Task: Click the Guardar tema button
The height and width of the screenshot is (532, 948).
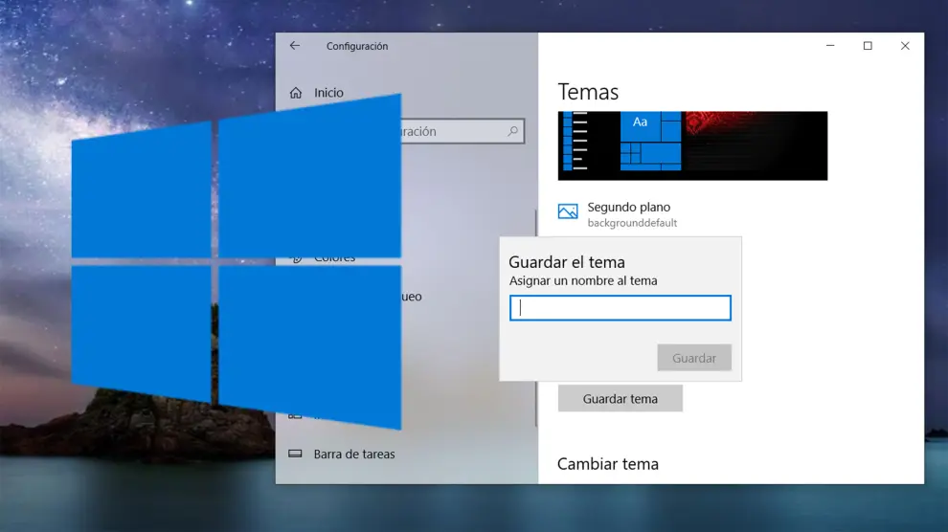Action: click(x=621, y=399)
